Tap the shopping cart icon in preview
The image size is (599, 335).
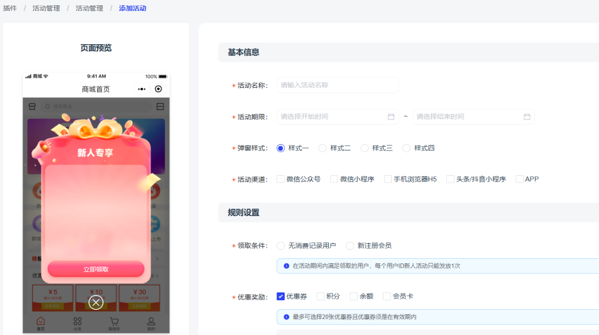114,321
